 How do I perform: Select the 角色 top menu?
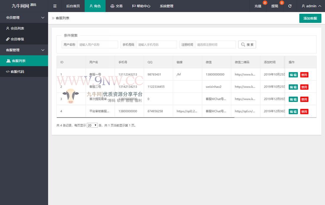point(95,6)
